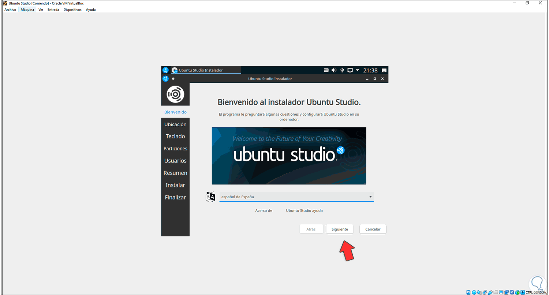Click the display configuration tray icon

(x=350, y=70)
